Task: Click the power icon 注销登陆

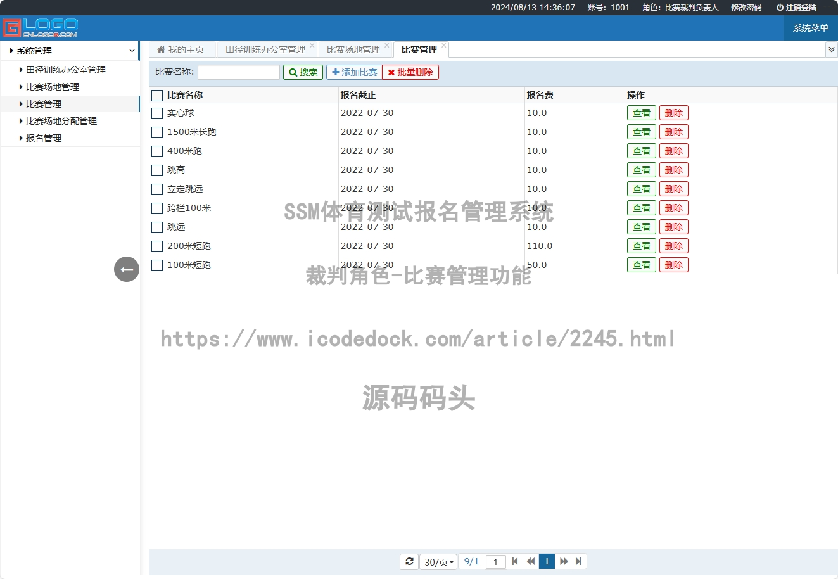Action: pos(796,8)
